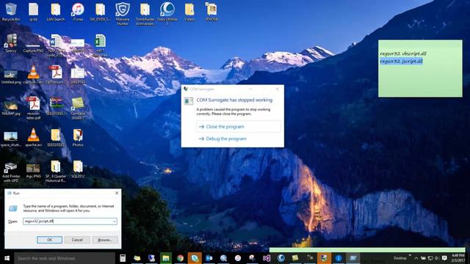The image size is (470, 264).
Task: Launch Speccy from the desktop shortcut
Action: tap(11, 43)
